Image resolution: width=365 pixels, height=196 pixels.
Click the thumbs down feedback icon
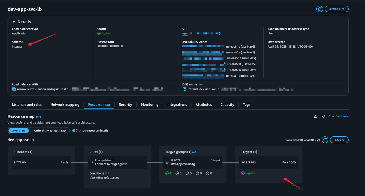pyautogui.click(x=323, y=116)
